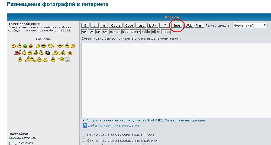Insert Quote BBCode tag
271x145 pixels.
tap(116, 25)
